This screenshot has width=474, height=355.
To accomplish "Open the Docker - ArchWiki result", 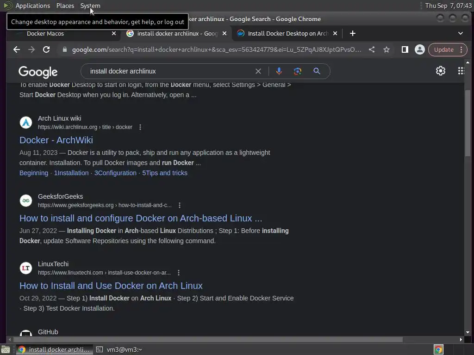I will click(x=56, y=140).
